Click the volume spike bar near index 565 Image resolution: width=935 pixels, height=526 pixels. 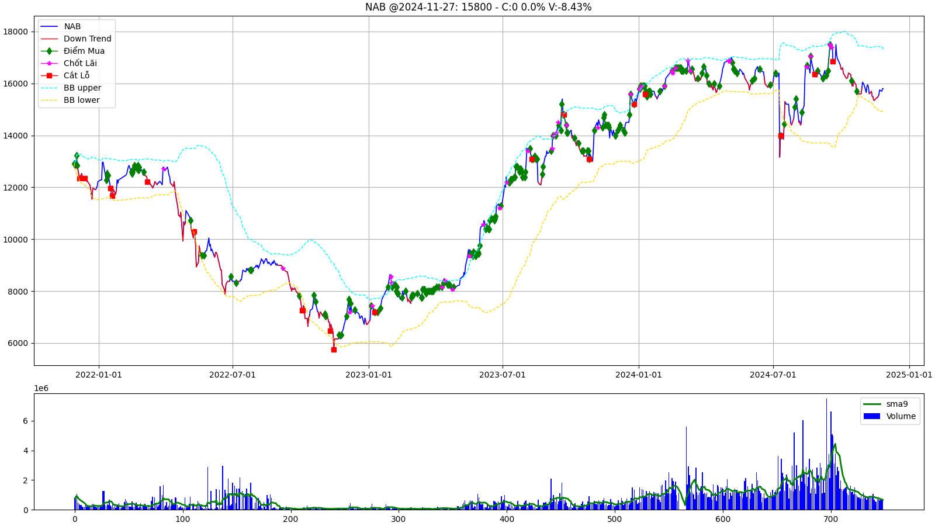coord(686,468)
